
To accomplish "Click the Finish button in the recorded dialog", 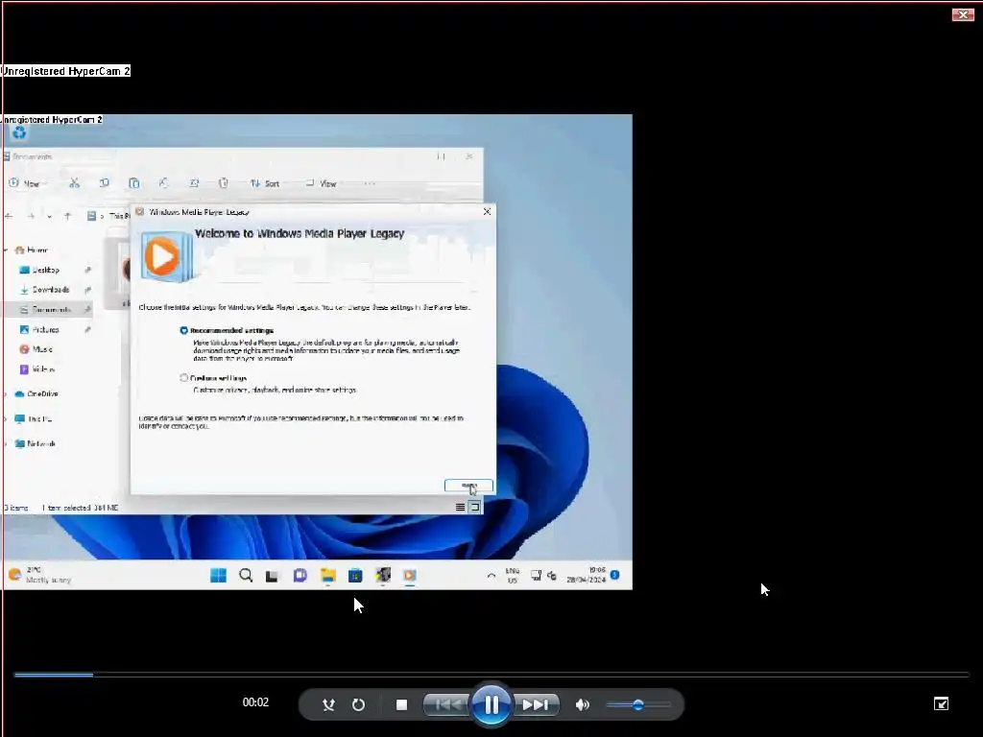I will 468,486.
